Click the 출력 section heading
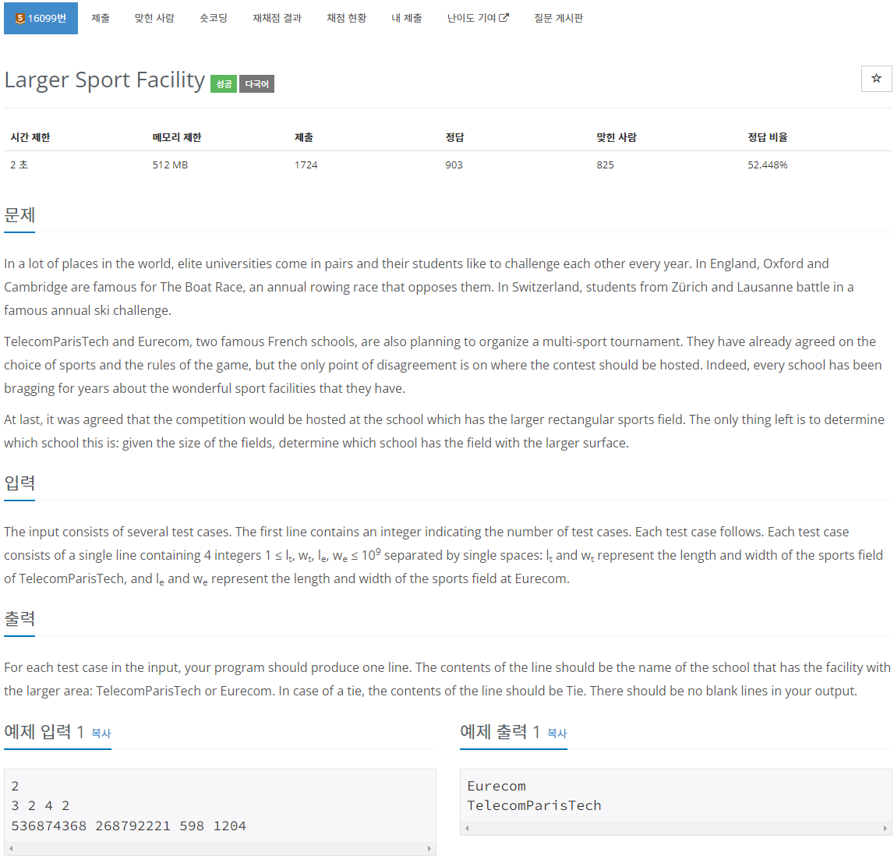This screenshot has height=863, width=894. [x=19, y=619]
